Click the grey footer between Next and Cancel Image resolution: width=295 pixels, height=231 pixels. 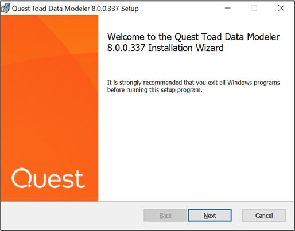click(237, 216)
